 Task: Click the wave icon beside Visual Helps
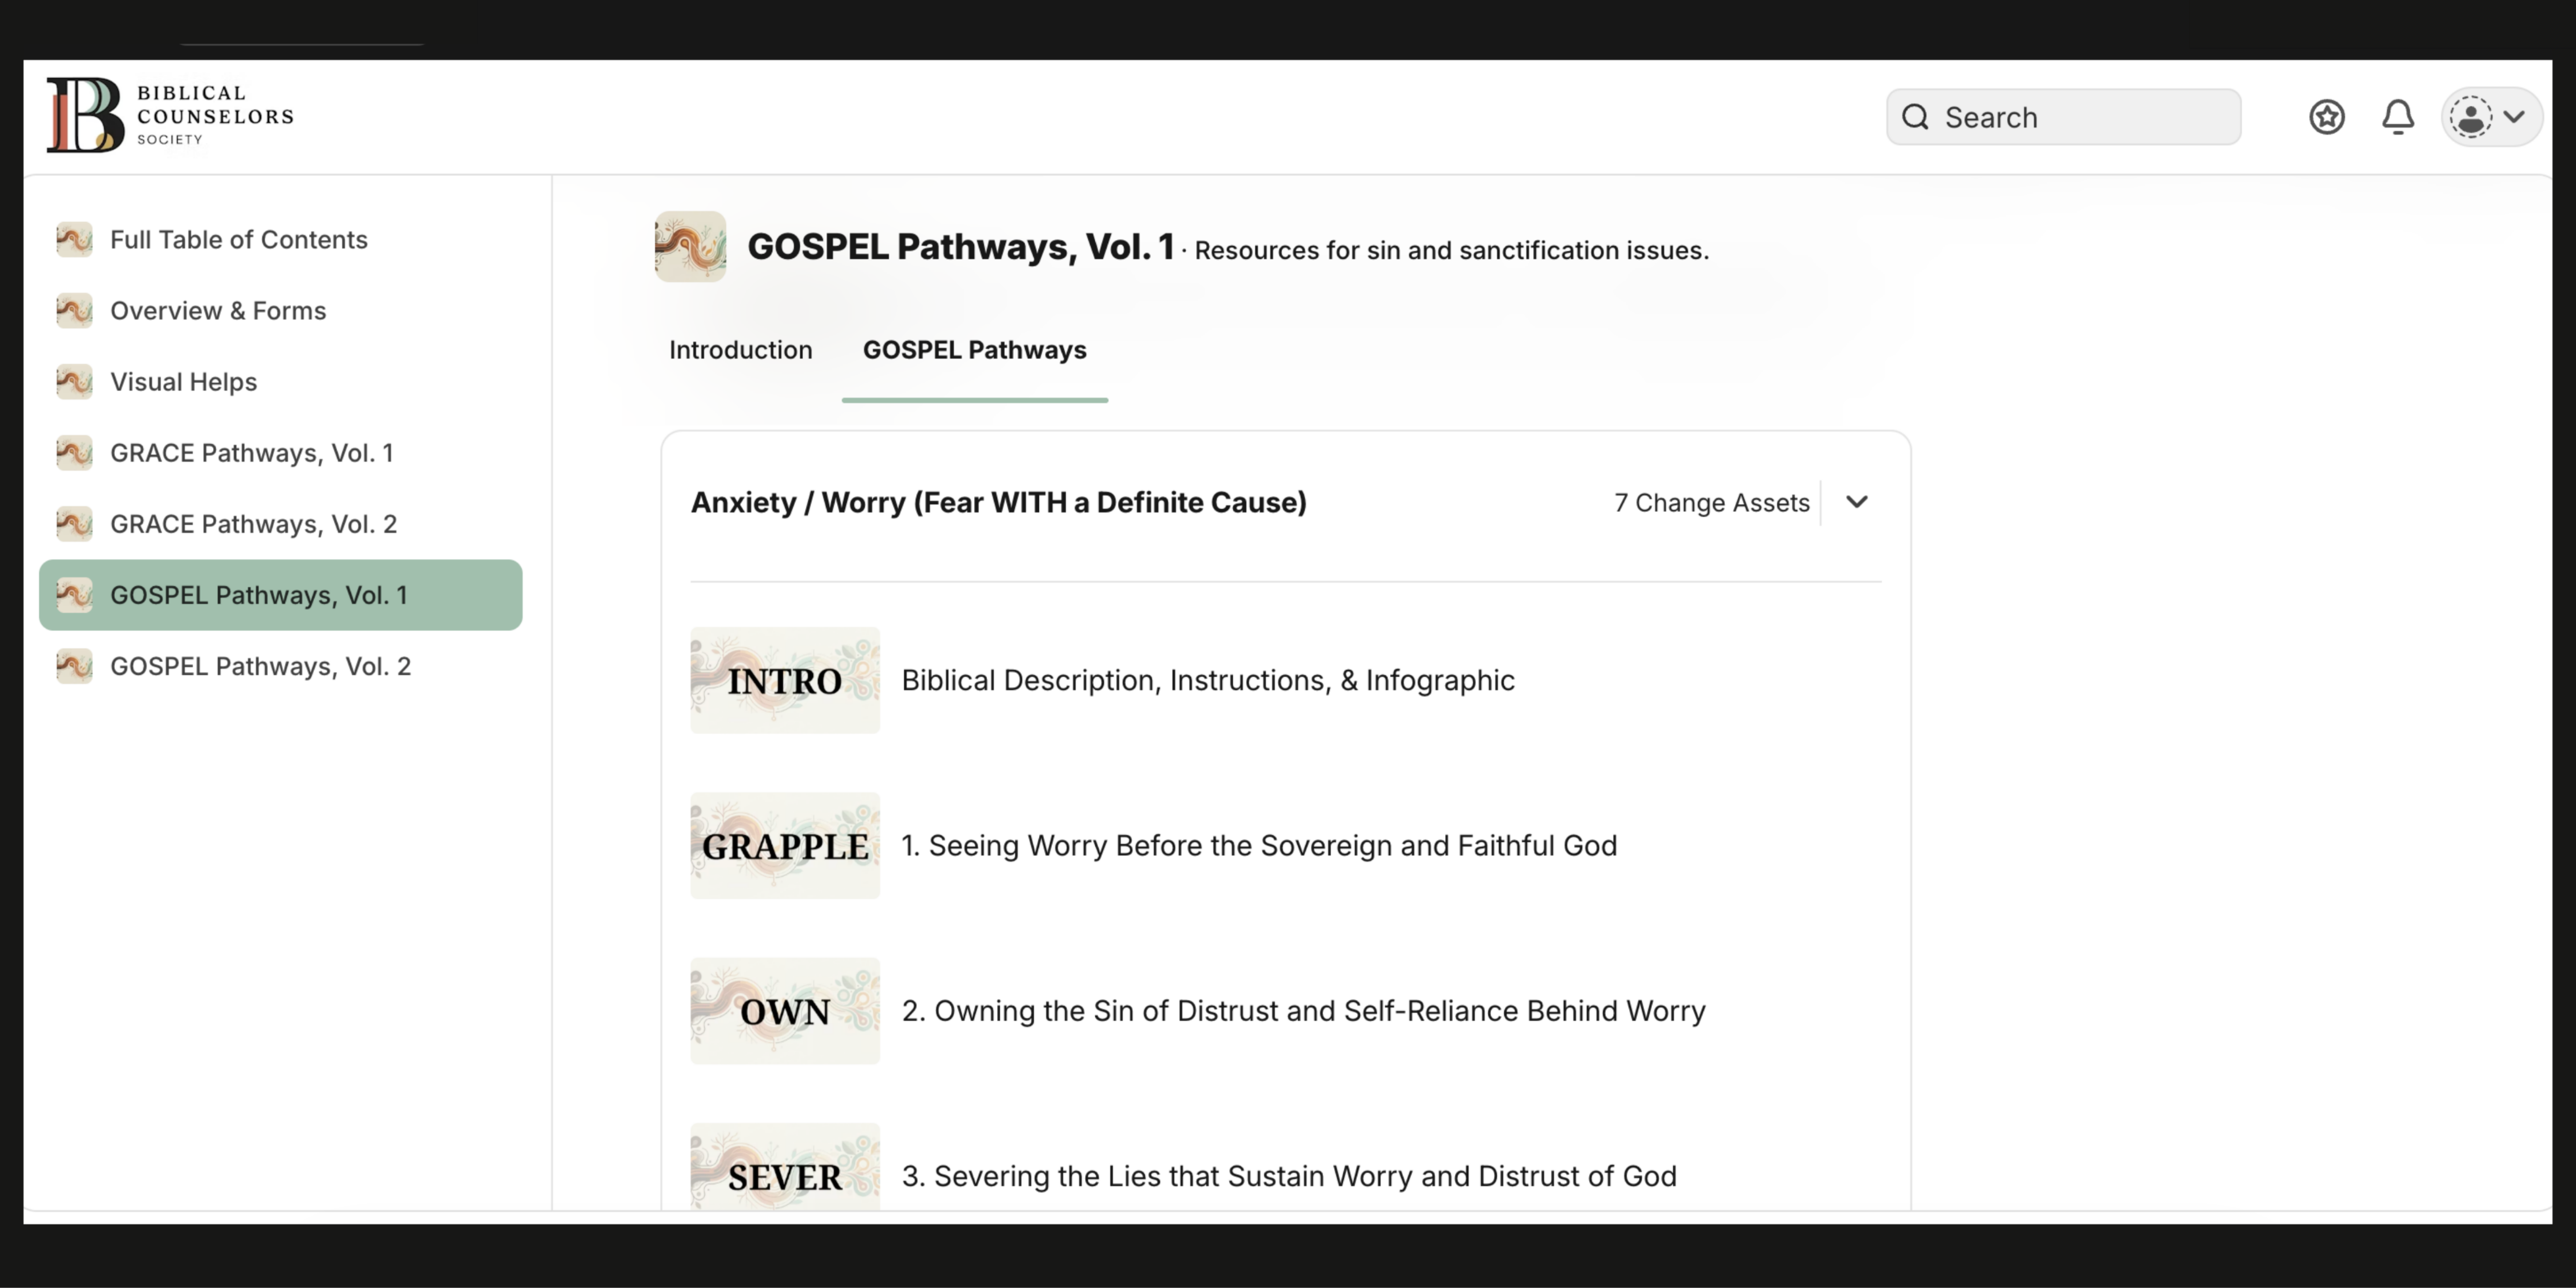tap(74, 381)
